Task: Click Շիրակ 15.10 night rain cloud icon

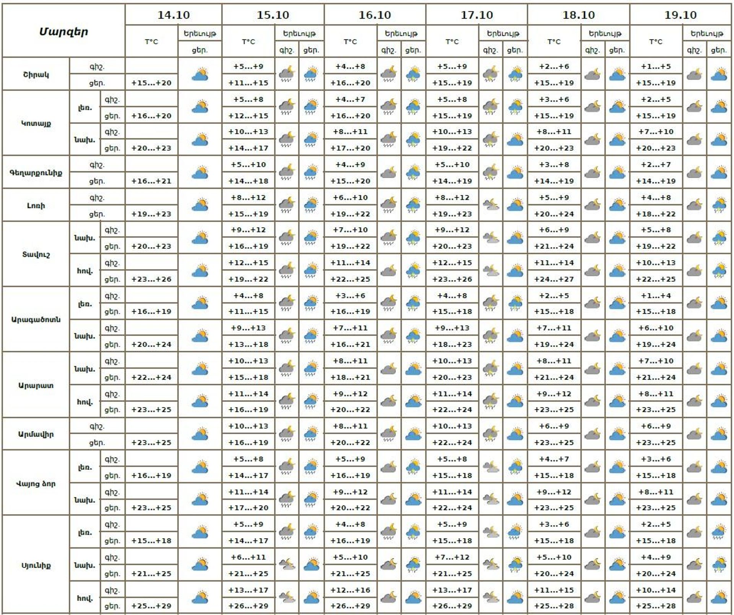Action: (287, 74)
